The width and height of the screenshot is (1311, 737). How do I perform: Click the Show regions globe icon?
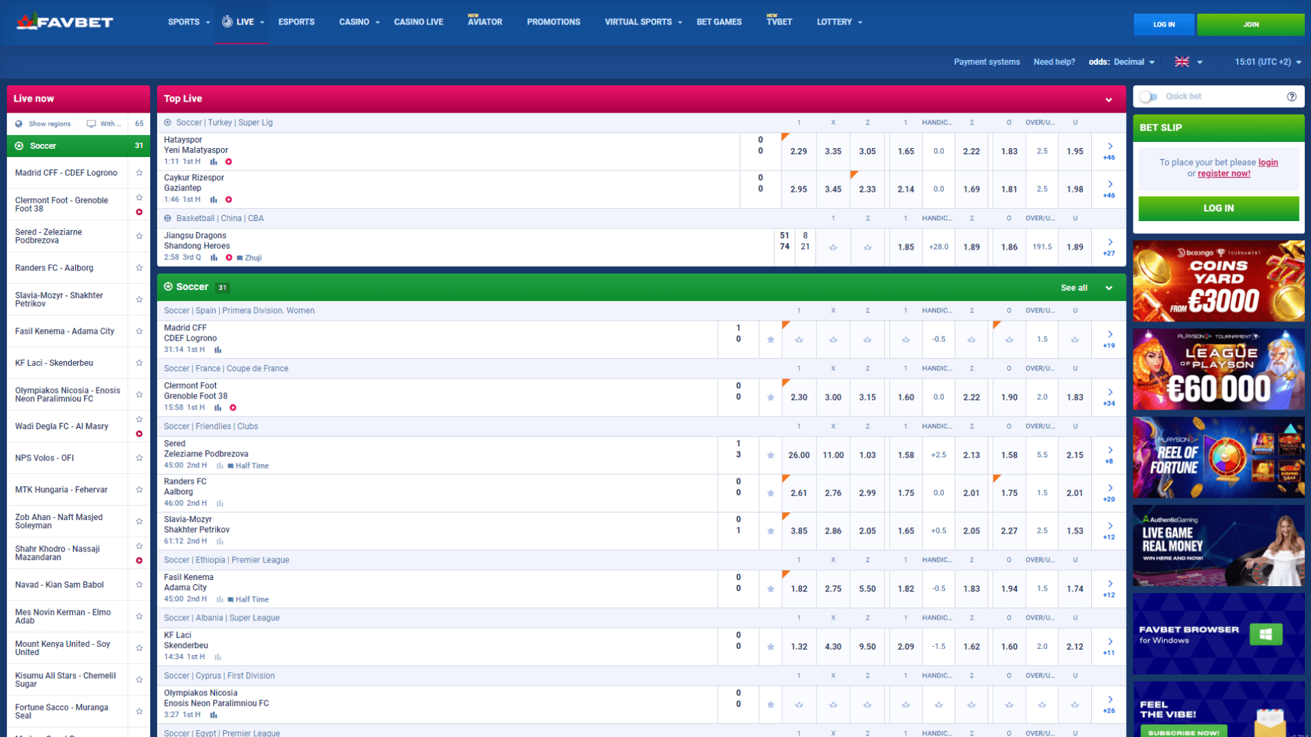pos(19,124)
